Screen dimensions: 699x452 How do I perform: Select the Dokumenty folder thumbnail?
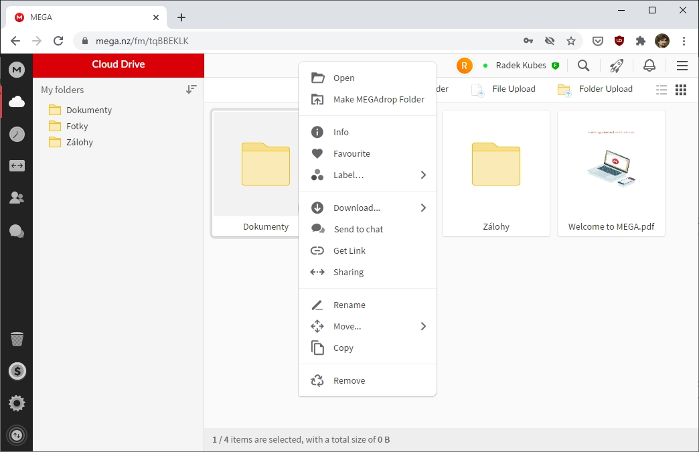[x=256, y=173]
